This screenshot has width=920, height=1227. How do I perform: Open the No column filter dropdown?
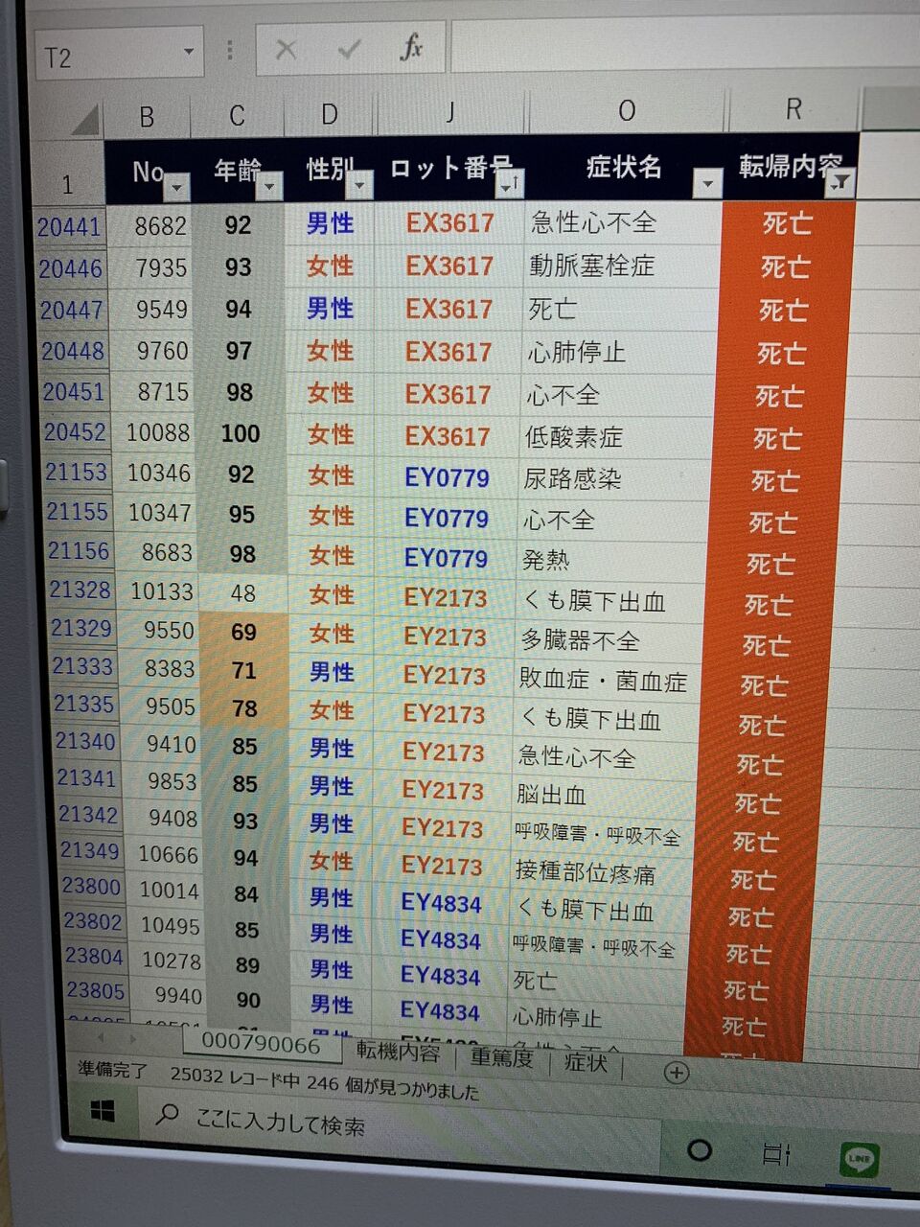[x=177, y=188]
